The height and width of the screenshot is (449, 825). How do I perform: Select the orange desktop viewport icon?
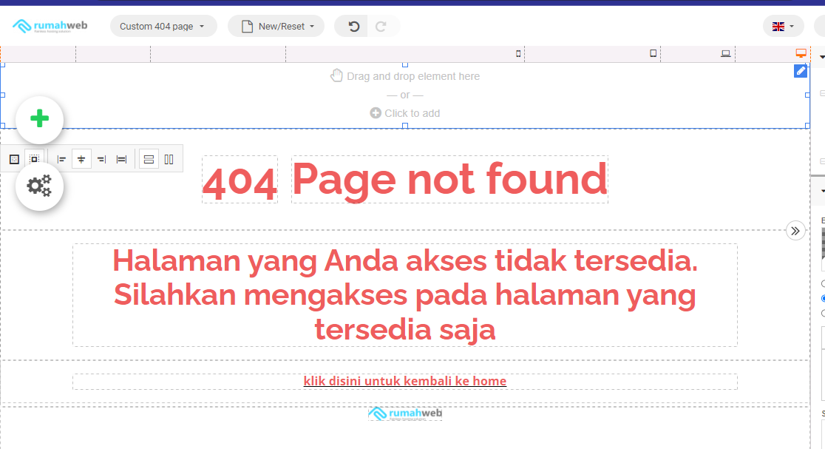801,53
